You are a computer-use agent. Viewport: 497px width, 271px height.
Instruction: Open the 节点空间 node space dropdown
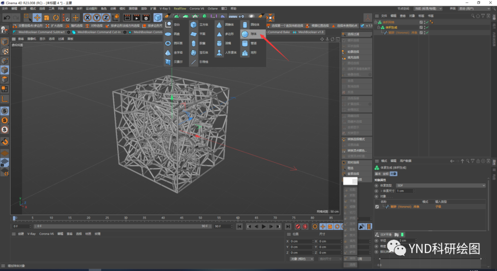429,9
